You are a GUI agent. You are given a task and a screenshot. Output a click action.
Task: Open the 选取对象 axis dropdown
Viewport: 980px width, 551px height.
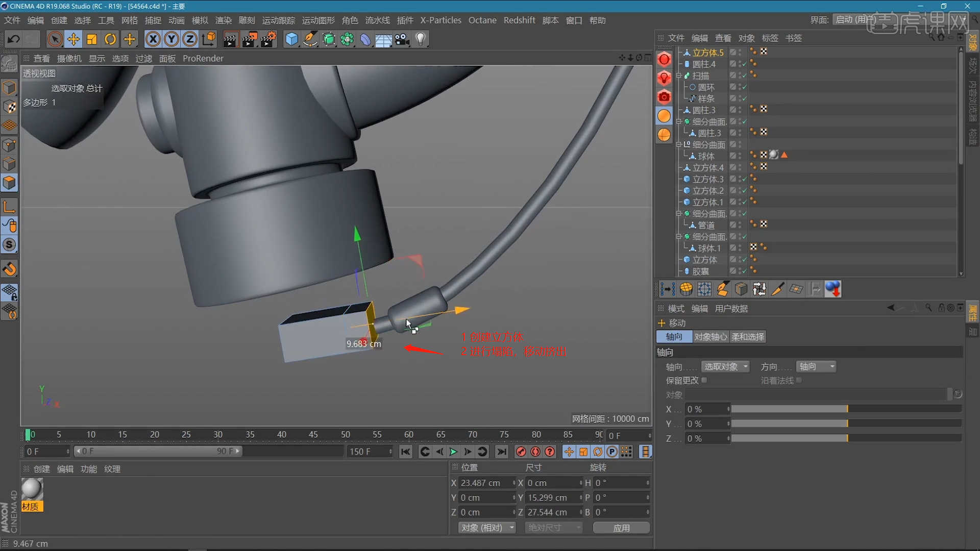pyautogui.click(x=725, y=367)
